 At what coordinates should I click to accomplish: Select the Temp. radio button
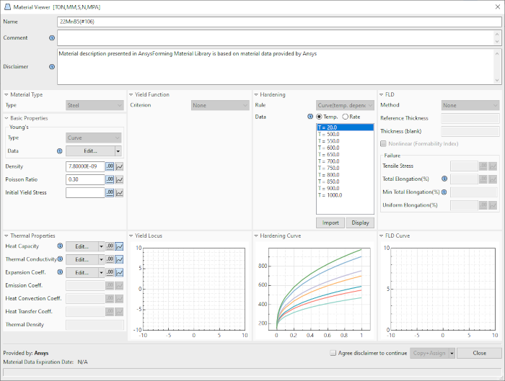click(x=320, y=117)
